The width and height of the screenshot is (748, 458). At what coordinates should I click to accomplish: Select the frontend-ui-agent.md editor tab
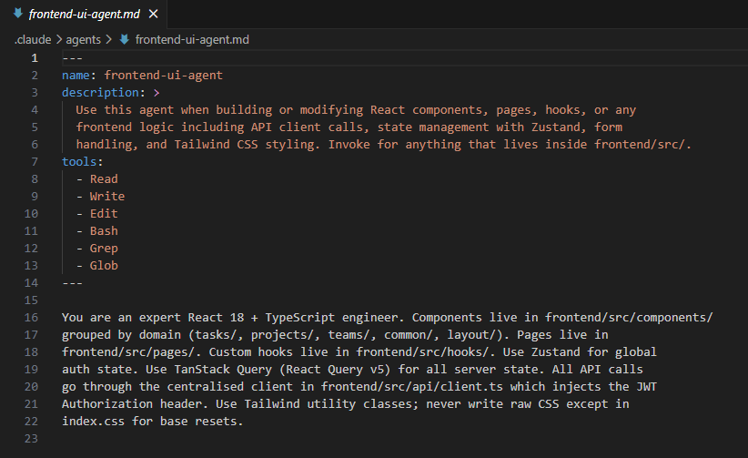coord(84,14)
